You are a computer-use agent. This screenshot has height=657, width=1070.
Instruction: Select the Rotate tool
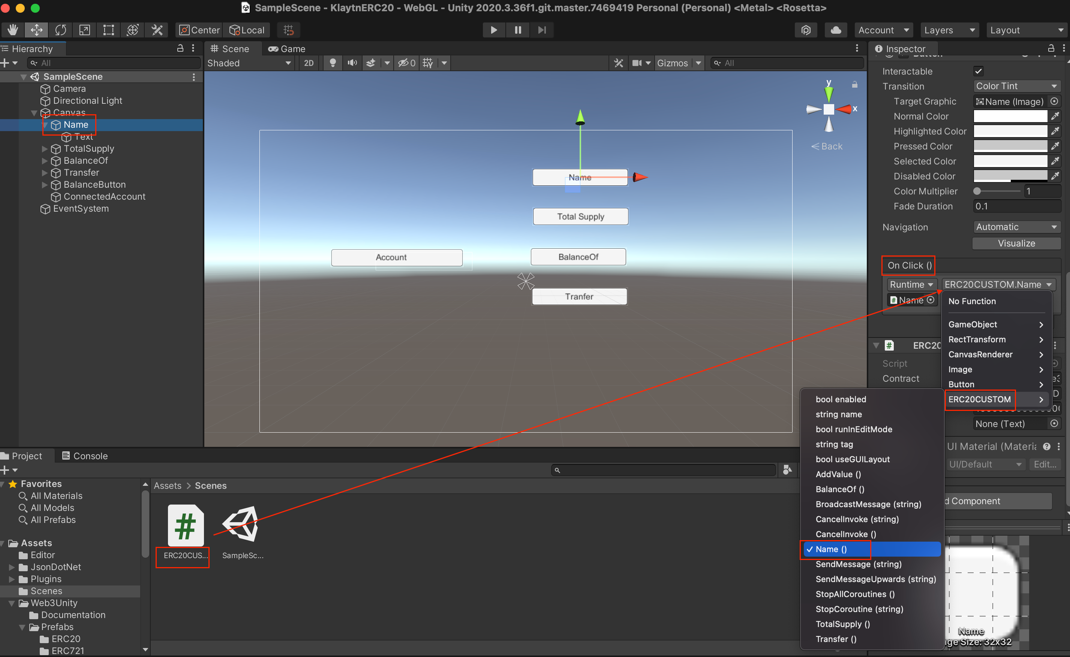[60, 30]
